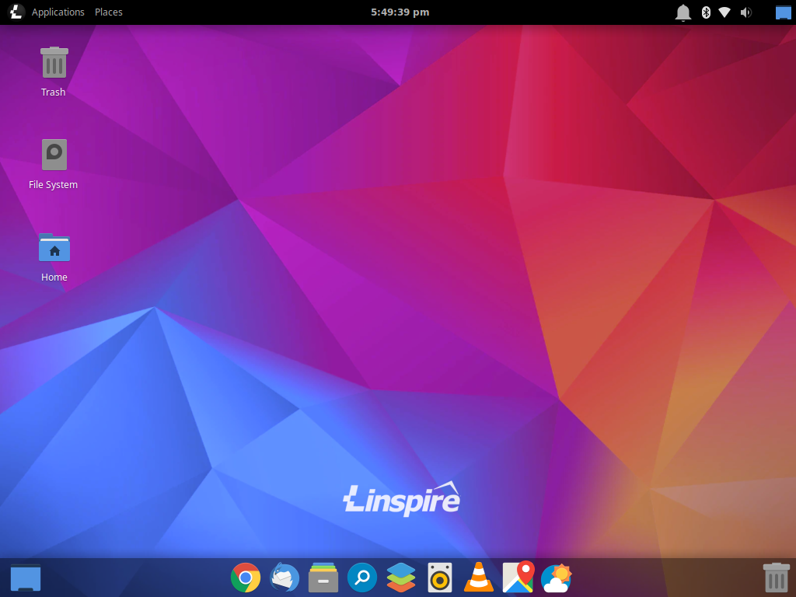This screenshot has width=796, height=597.
Task: Click the workspace switcher at bottom left
Action: [26, 578]
